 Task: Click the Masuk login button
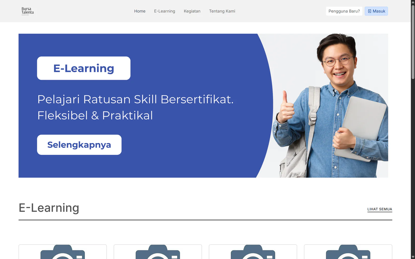[x=376, y=11]
